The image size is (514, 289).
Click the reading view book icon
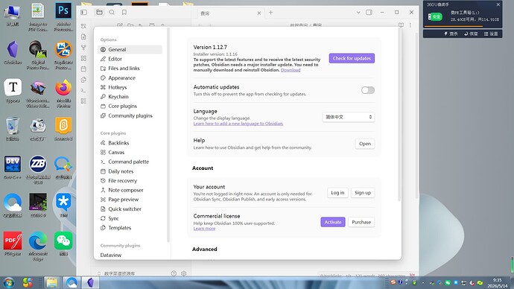point(401,25)
